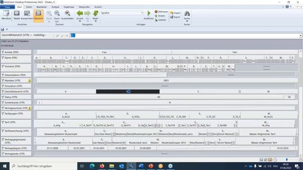Select the Tarifgruppe (VTR) attribute

click(16, 115)
